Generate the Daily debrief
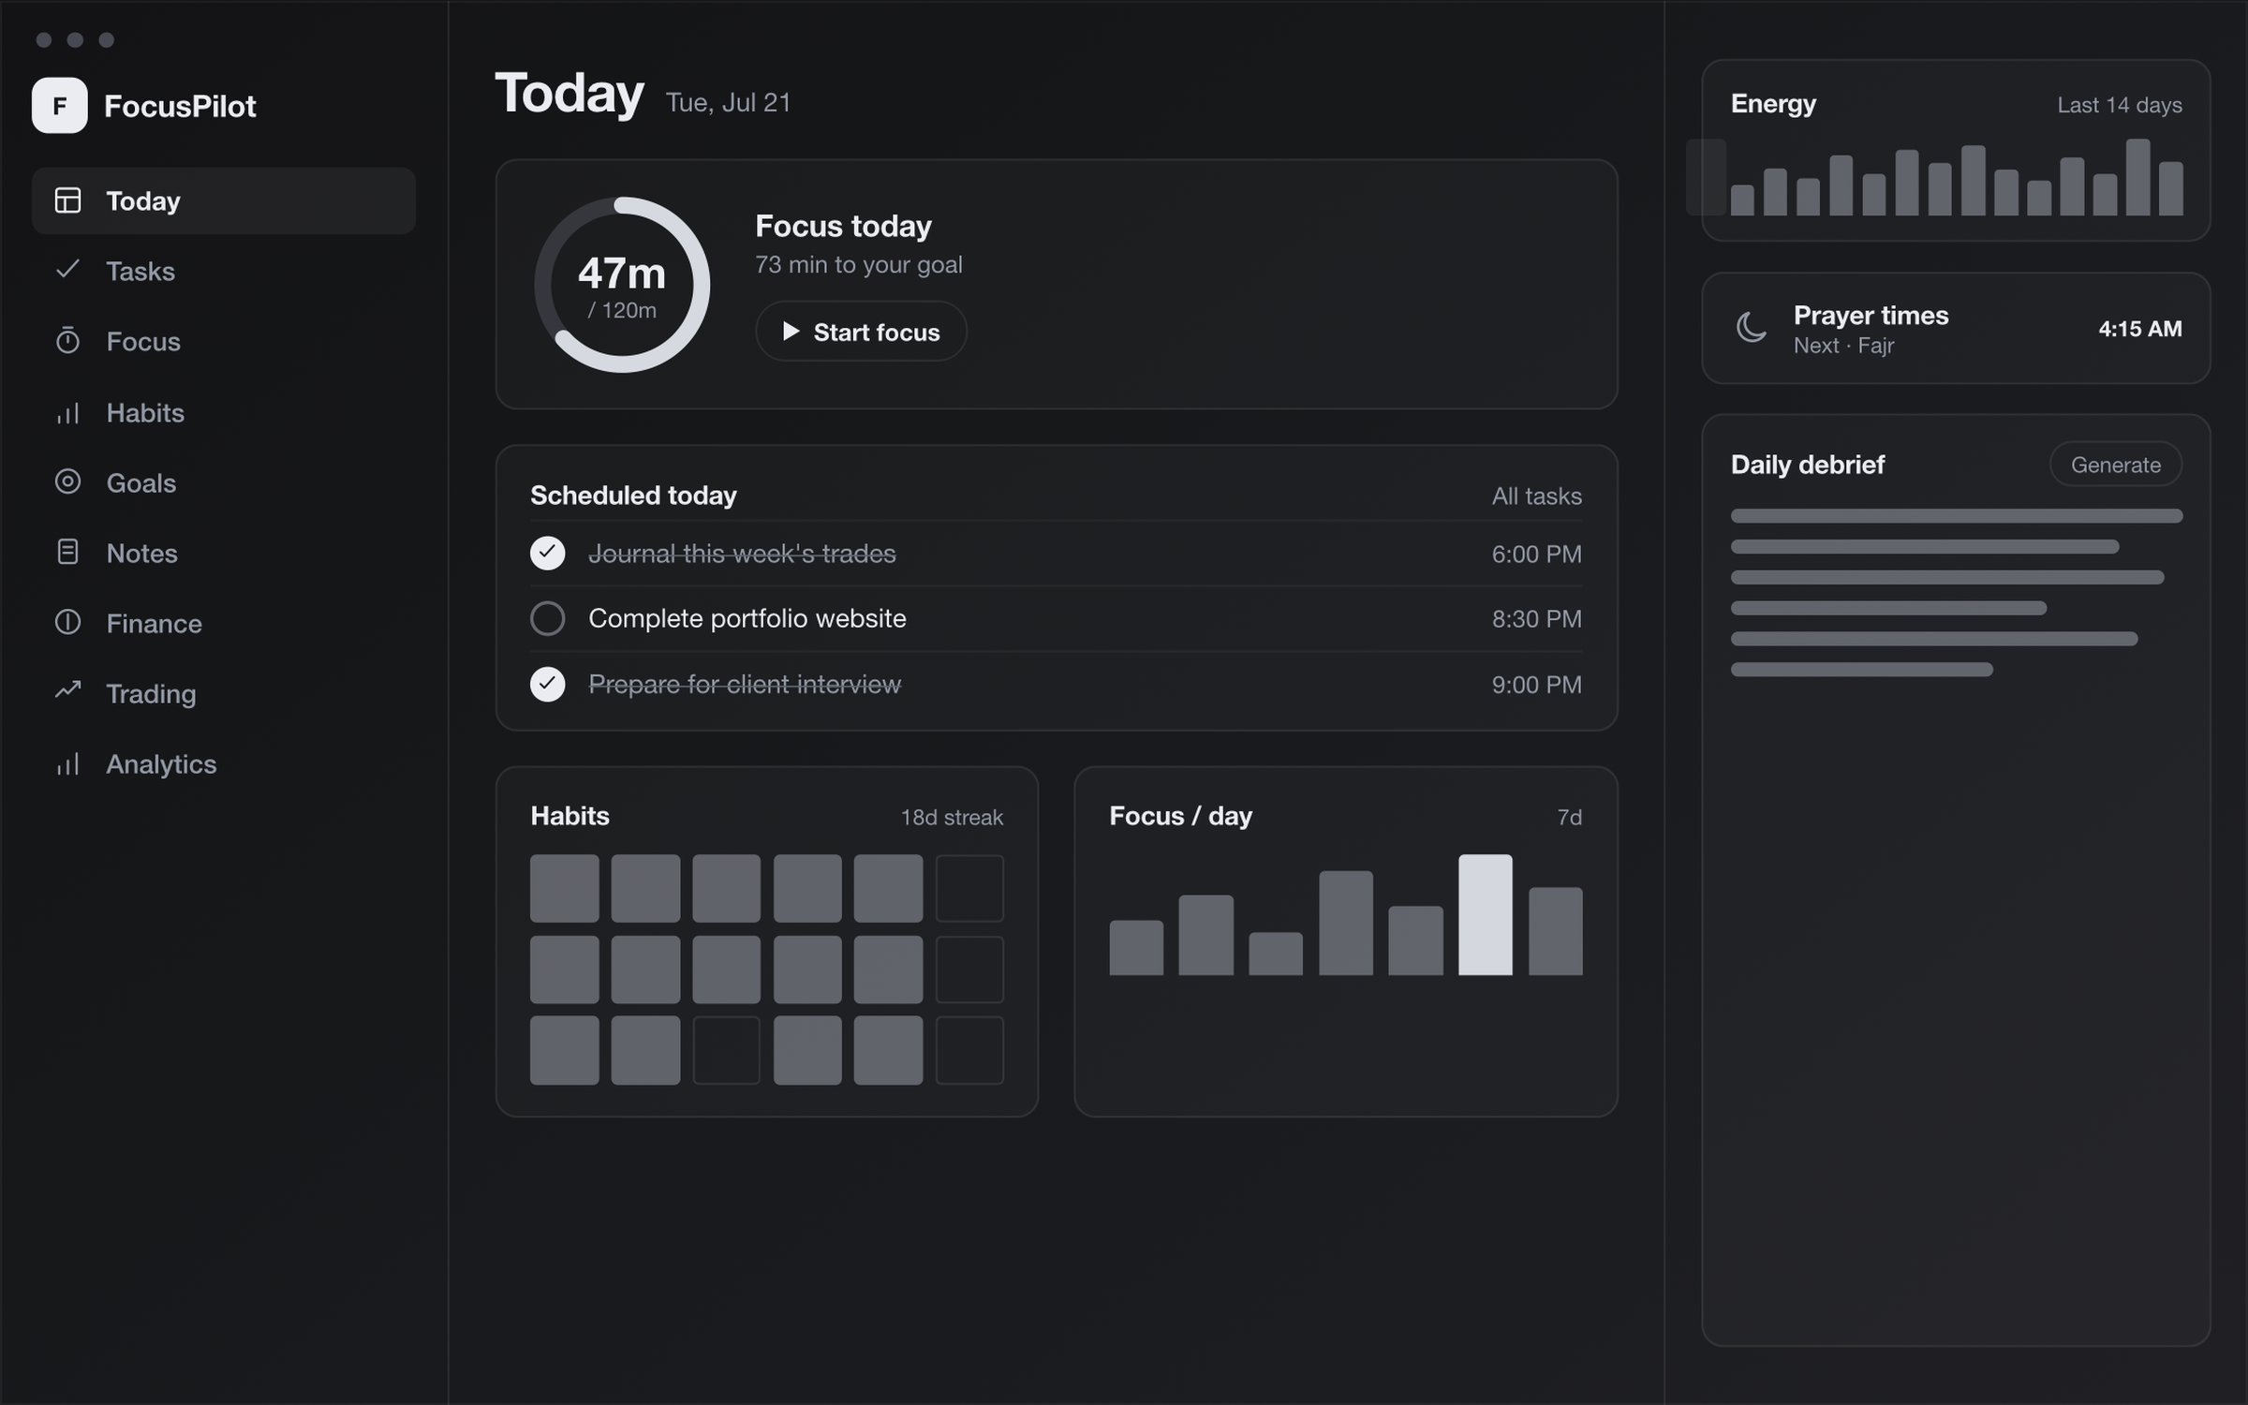 [x=2115, y=465]
